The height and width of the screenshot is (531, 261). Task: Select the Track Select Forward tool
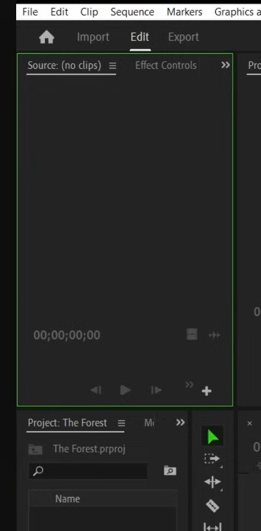point(212,459)
